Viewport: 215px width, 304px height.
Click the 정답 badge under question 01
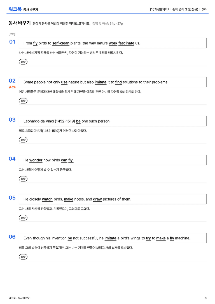click(23, 62)
